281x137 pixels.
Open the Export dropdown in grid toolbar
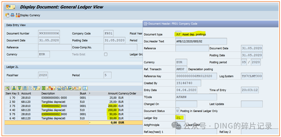point(71,88)
